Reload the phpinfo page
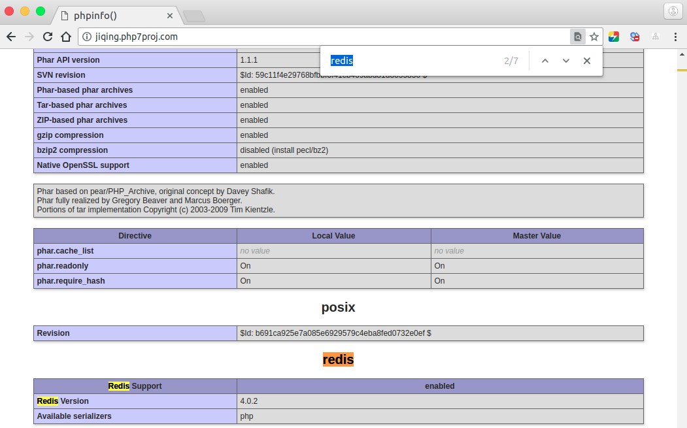Viewport: 687px width, 428px height. coord(48,37)
